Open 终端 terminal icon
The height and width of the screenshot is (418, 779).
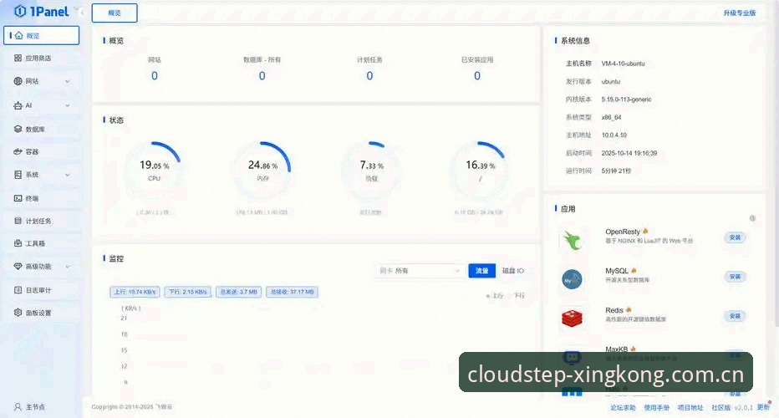pos(18,198)
